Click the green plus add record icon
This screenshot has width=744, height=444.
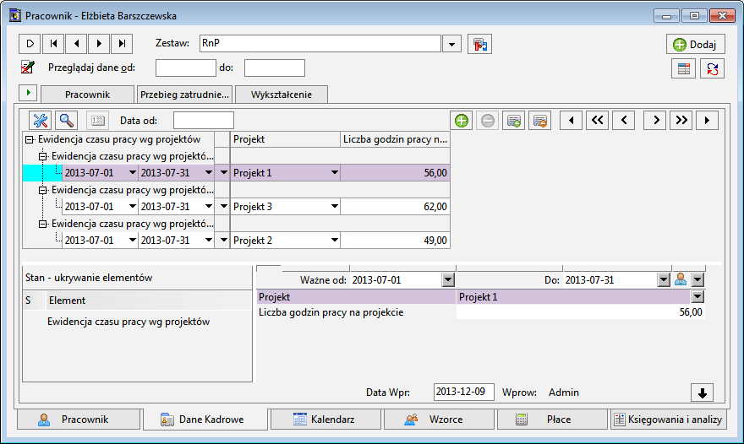pos(462,121)
